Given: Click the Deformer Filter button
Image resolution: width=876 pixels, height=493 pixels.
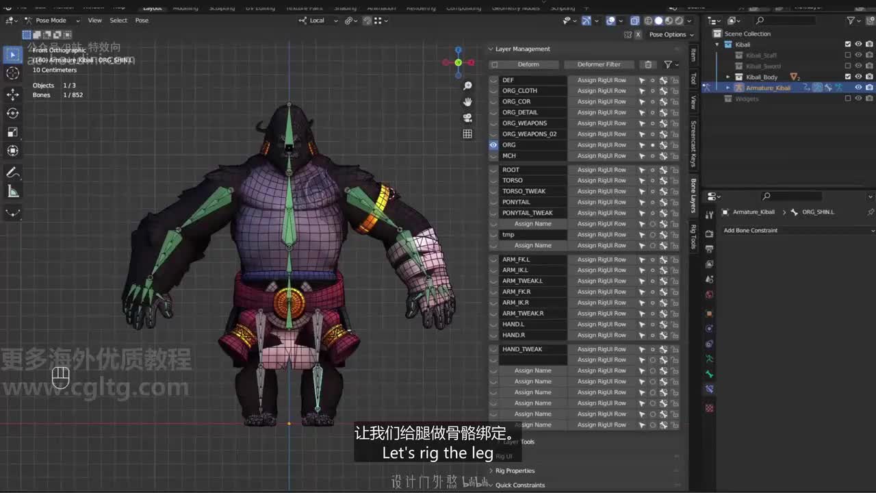Looking at the screenshot, I should (599, 64).
